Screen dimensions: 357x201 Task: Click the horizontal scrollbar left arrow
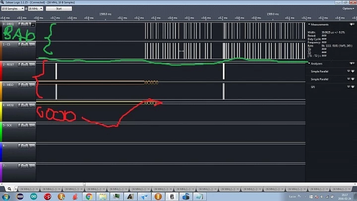[x=1, y=184]
